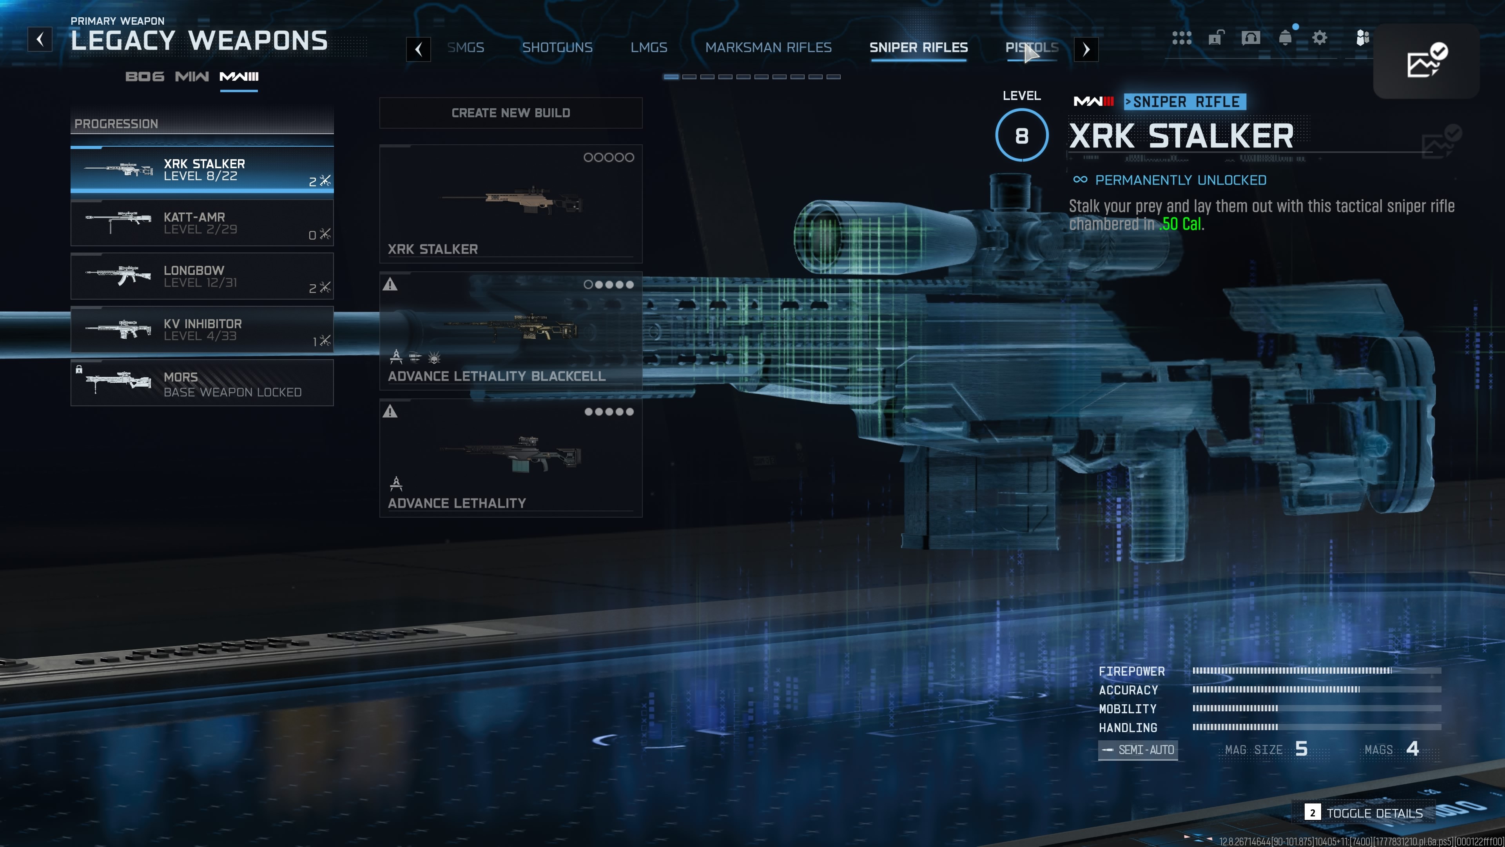Click the attachment slot dots on XRK Stalker build
Viewport: 1505px width, 847px height.
coord(609,157)
